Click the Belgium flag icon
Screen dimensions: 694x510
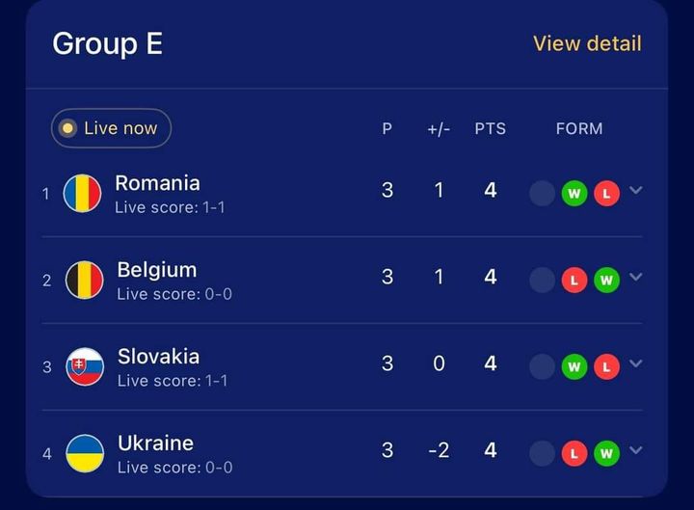84,281
